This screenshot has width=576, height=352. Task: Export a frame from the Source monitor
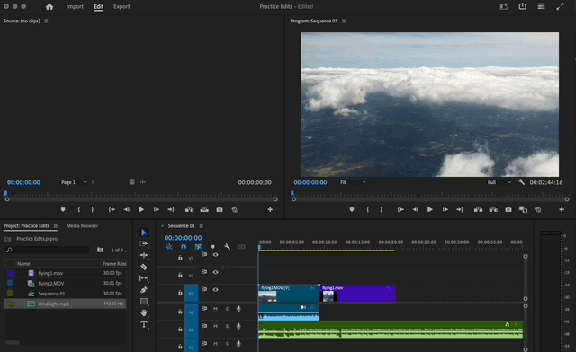[x=220, y=209]
